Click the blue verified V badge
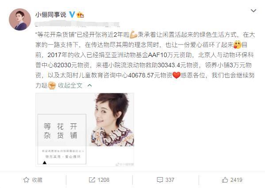 tap(72, 15)
